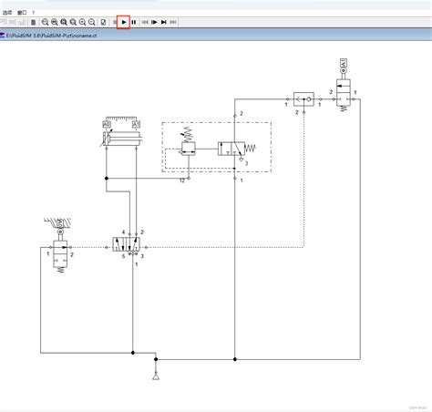Select the compressed air supply triangle symbol
This screenshot has width=432, height=412.
click(156, 377)
